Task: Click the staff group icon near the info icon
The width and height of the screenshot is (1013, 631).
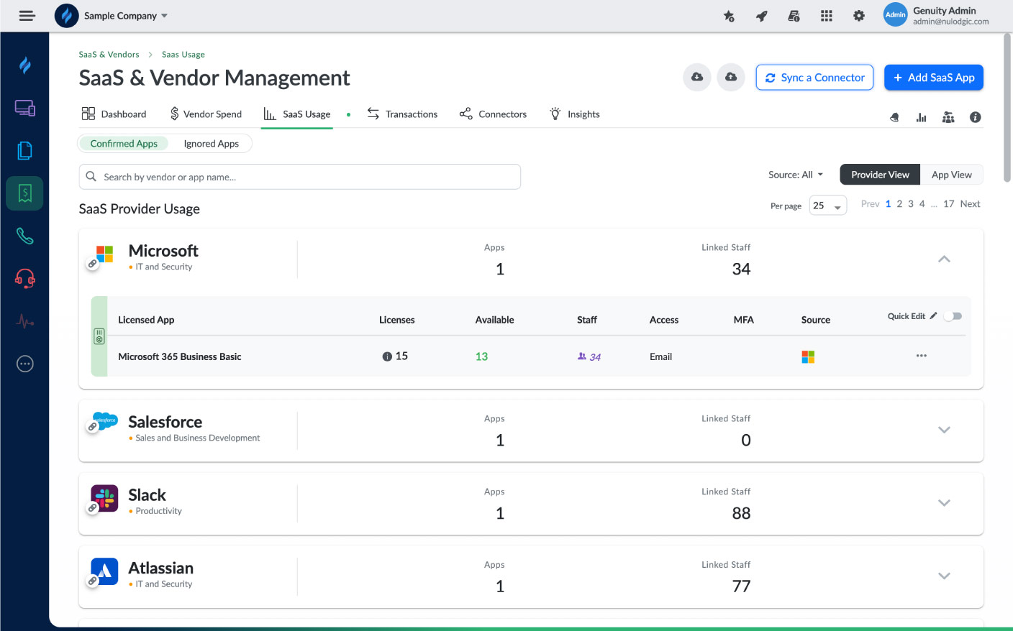Action: pyautogui.click(x=948, y=117)
